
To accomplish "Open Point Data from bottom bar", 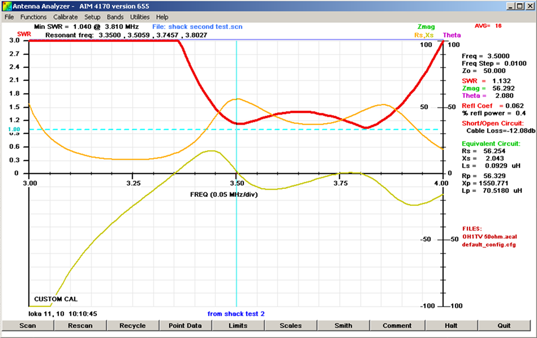I will (x=185, y=326).
